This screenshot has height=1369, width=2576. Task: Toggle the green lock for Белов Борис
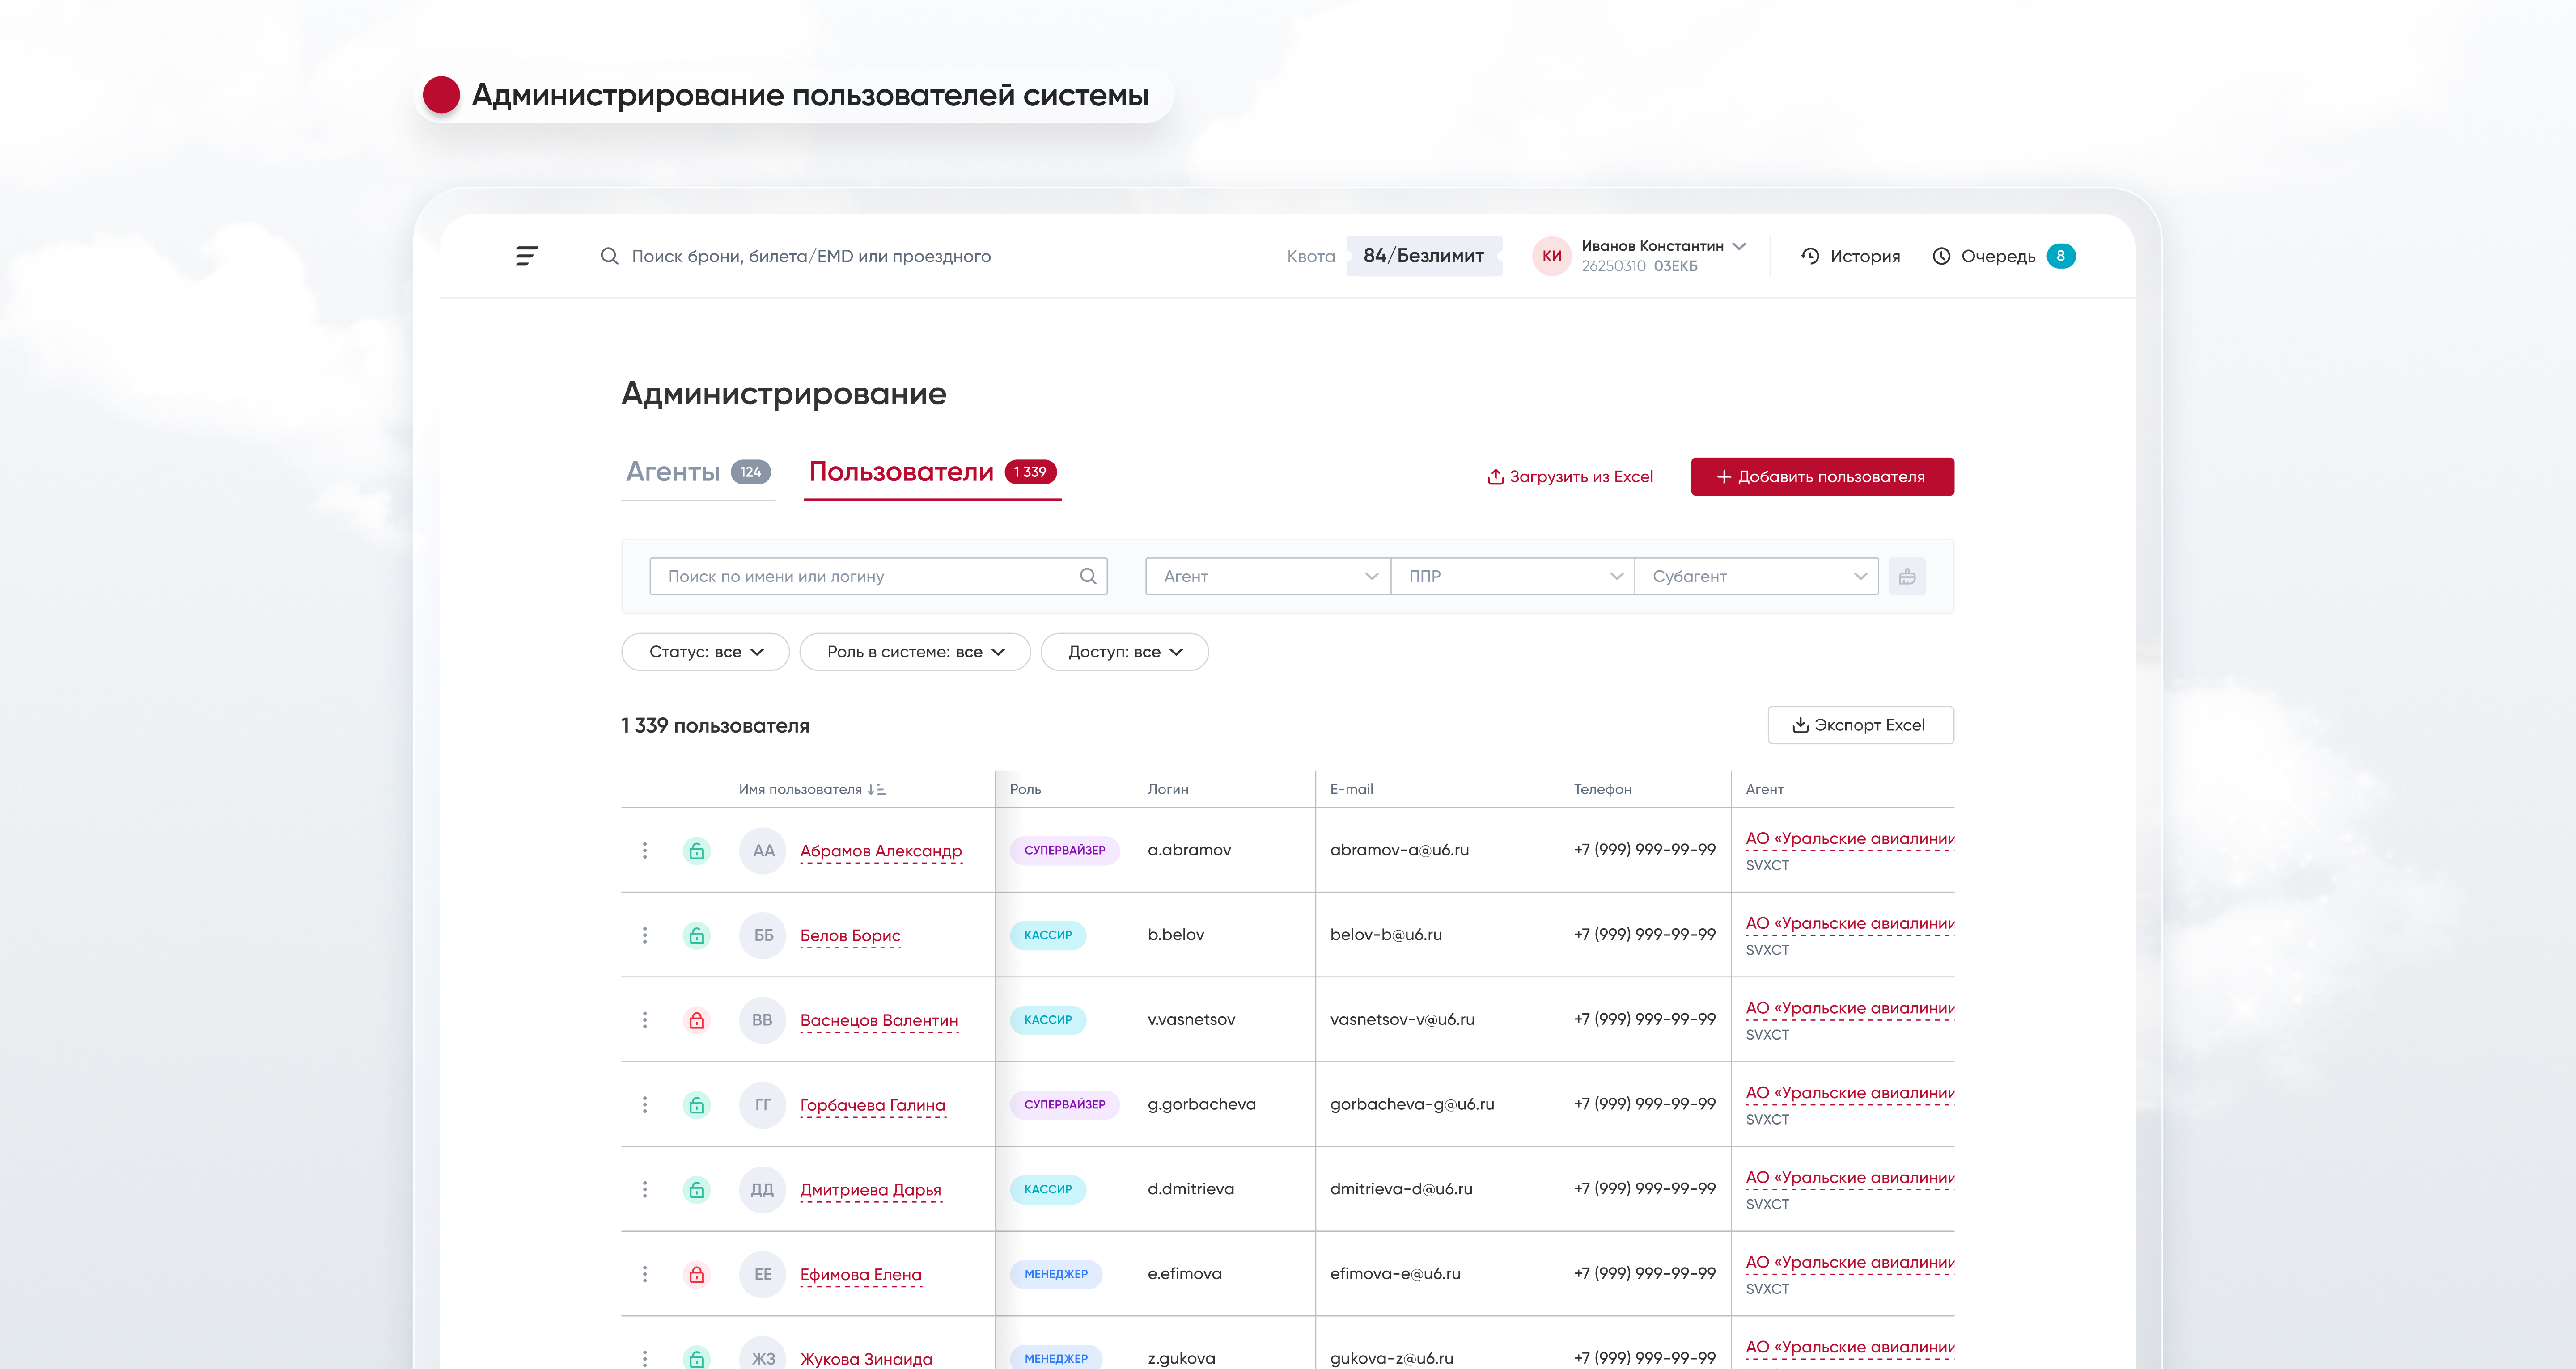tap(697, 935)
